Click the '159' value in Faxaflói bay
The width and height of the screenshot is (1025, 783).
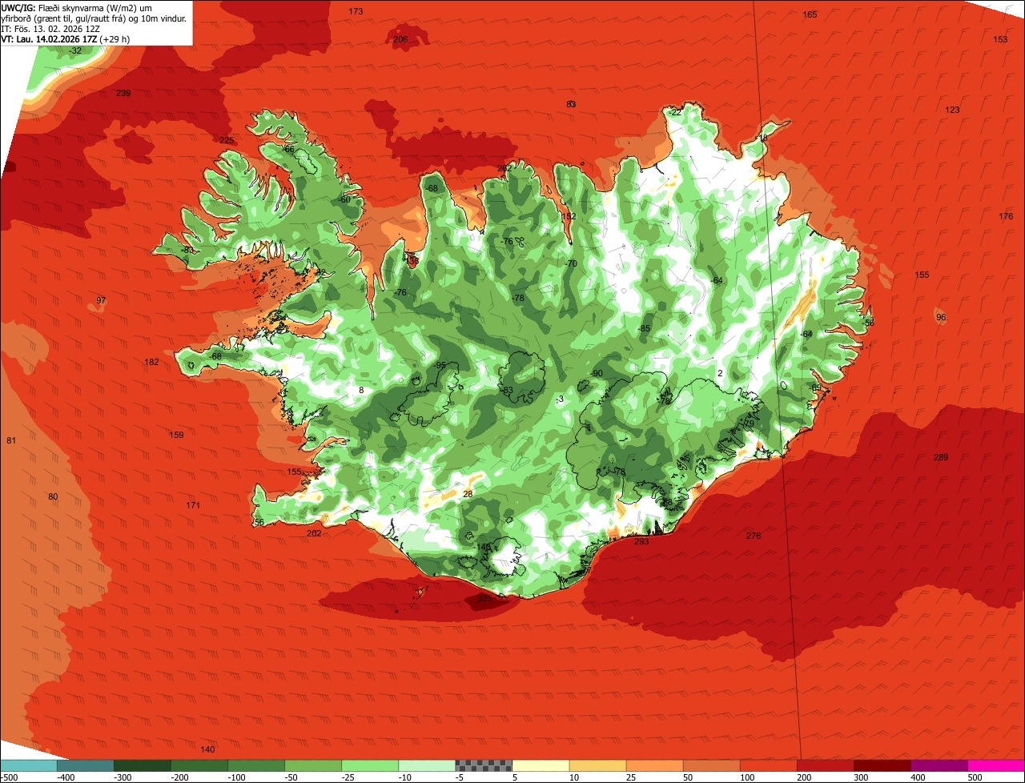177,435
